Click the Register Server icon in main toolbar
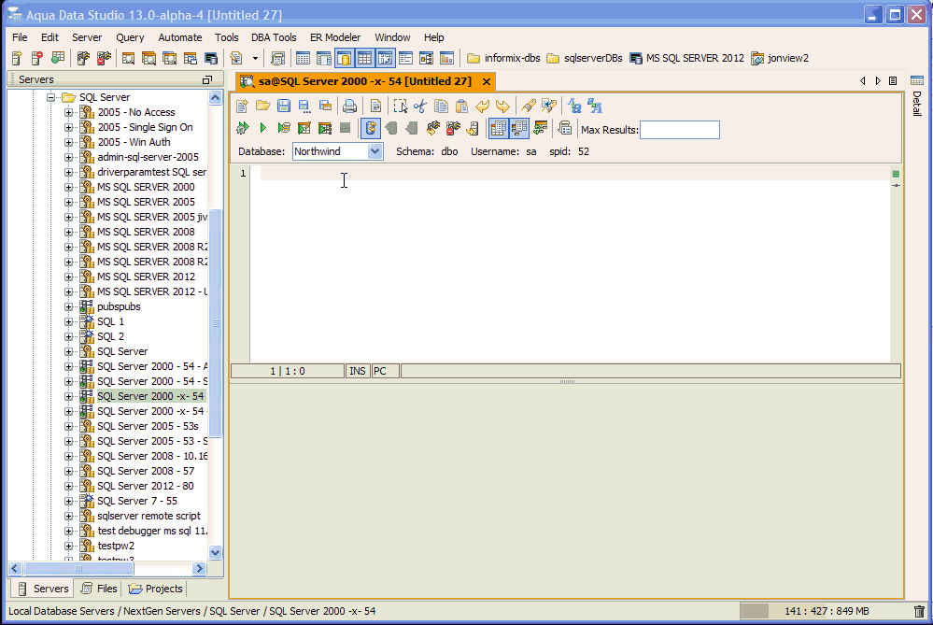This screenshot has height=625, width=933. [17, 58]
